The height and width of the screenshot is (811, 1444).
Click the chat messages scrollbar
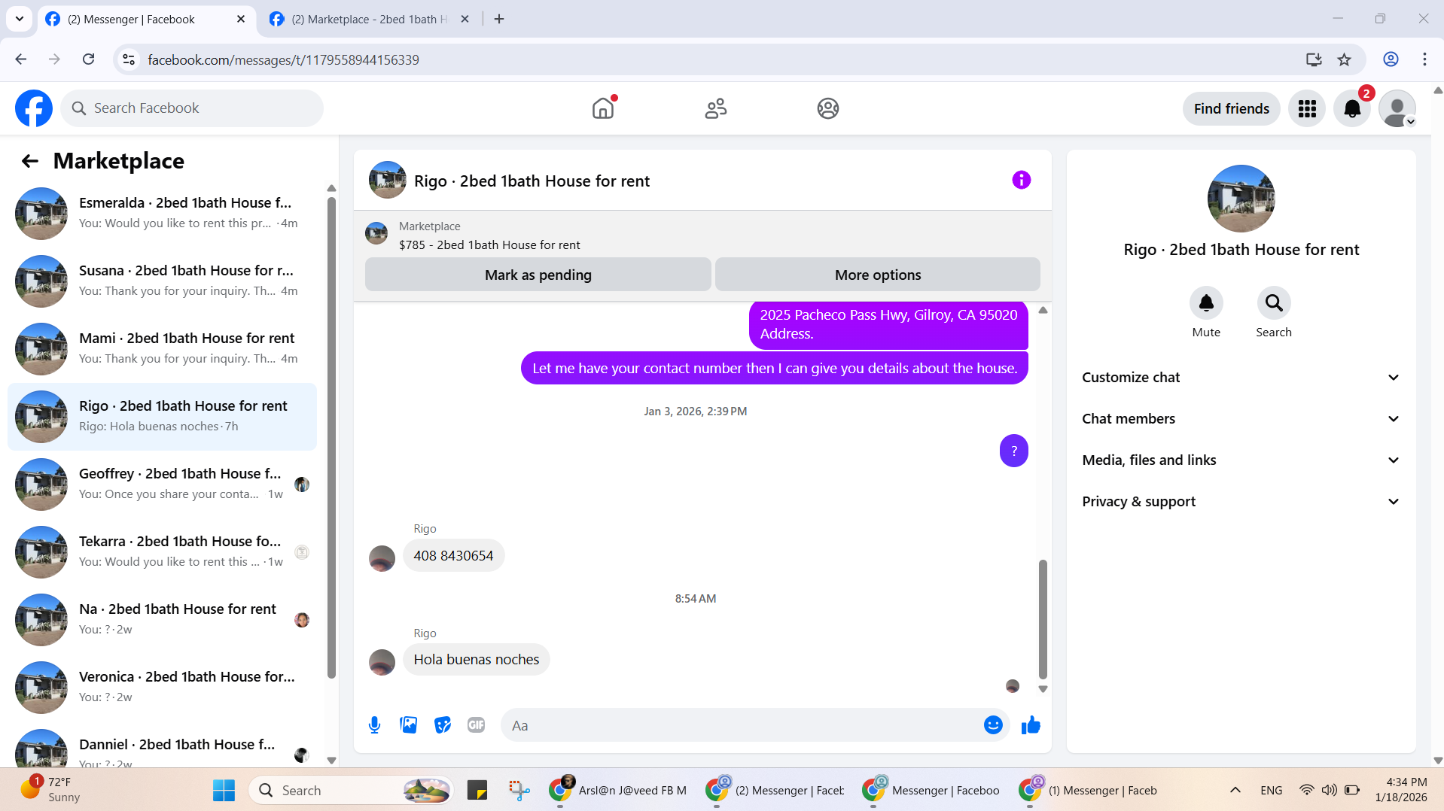tap(1043, 618)
